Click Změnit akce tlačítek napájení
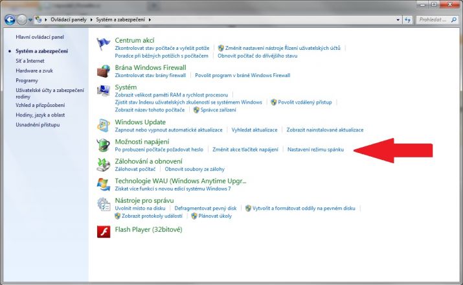The image size is (463, 285). 245,150
